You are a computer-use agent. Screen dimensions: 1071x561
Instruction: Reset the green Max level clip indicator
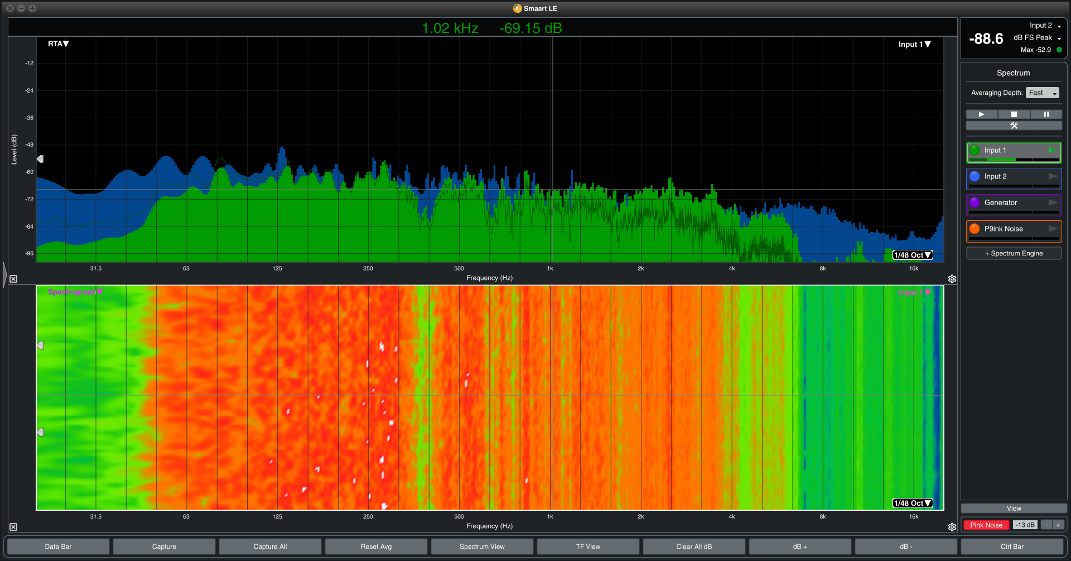click(x=1059, y=50)
